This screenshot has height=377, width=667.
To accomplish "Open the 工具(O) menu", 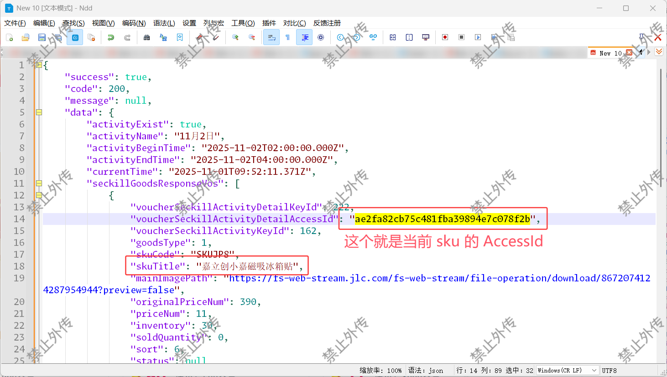I will [x=243, y=23].
